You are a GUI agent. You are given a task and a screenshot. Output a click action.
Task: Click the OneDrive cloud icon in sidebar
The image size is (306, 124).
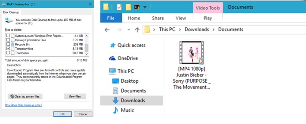[x=112, y=58]
